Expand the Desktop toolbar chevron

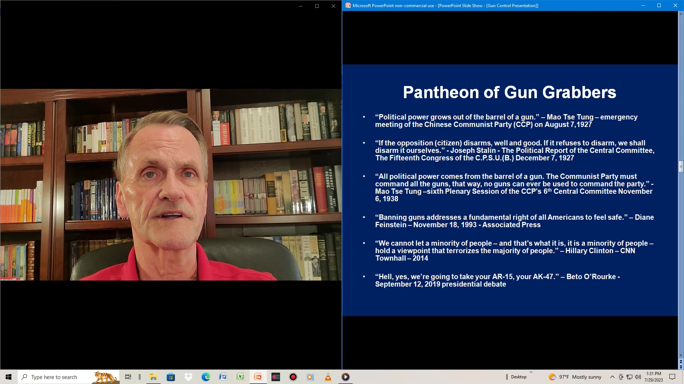(x=531, y=372)
